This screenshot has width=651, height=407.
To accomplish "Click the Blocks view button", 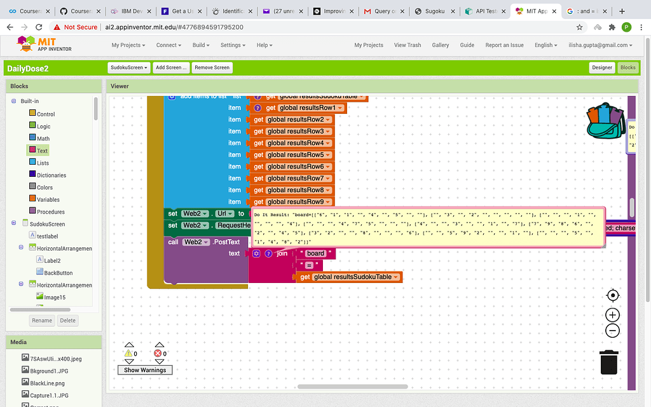I will pyautogui.click(x=627, y=67).
